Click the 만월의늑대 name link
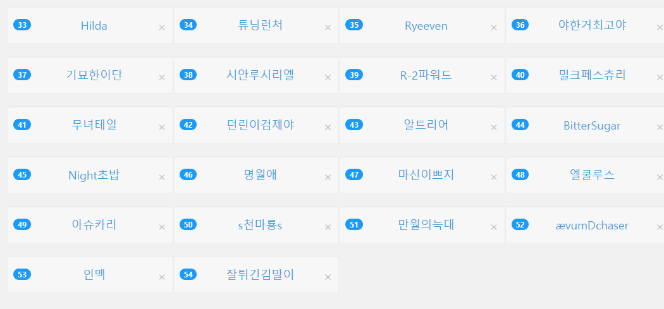 coord(426,225)
